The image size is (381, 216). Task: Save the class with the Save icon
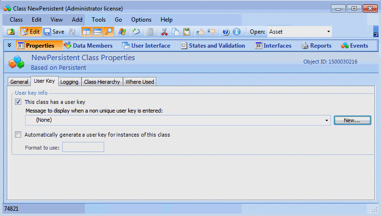(54, 32)
